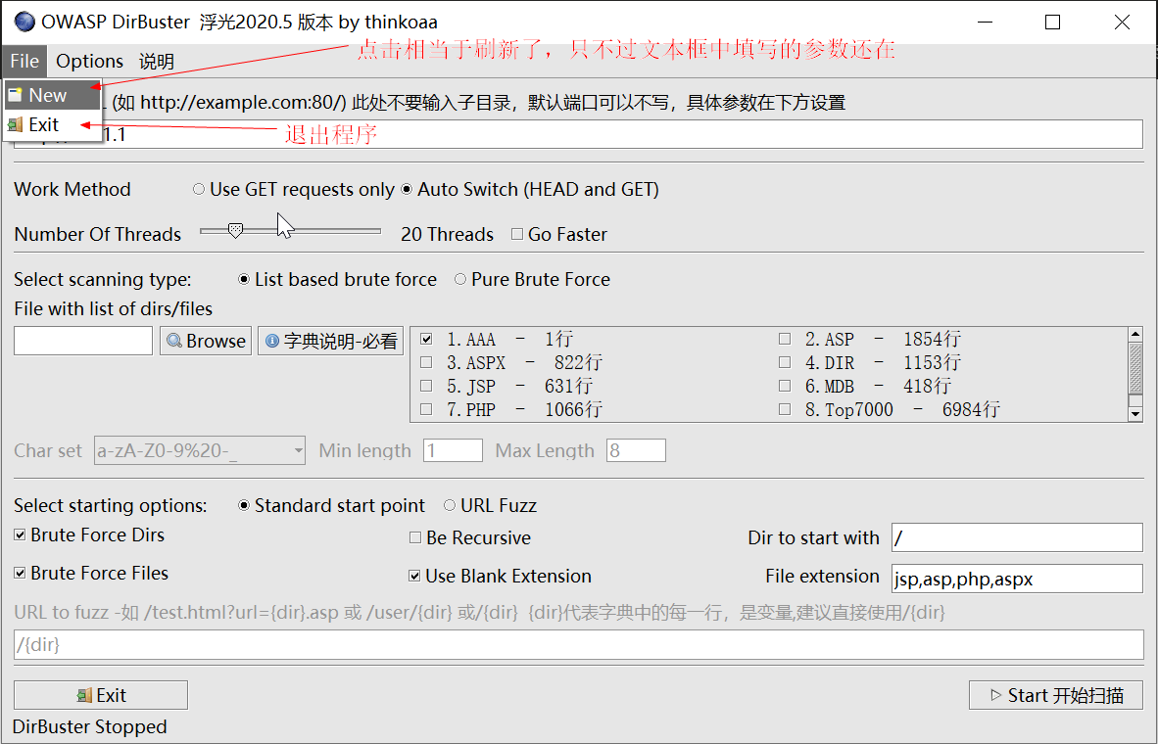Image resolution: width=1158 pixels, height=744 pixels.
Task: Check the 7.PHP dictionary
Action: [x=426, y=409]
